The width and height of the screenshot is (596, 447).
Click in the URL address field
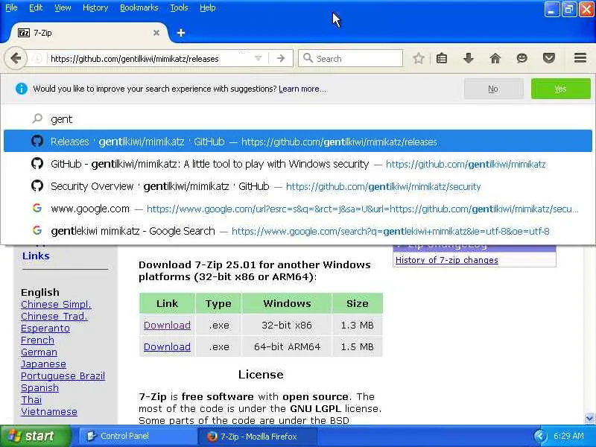coord(150,59)
